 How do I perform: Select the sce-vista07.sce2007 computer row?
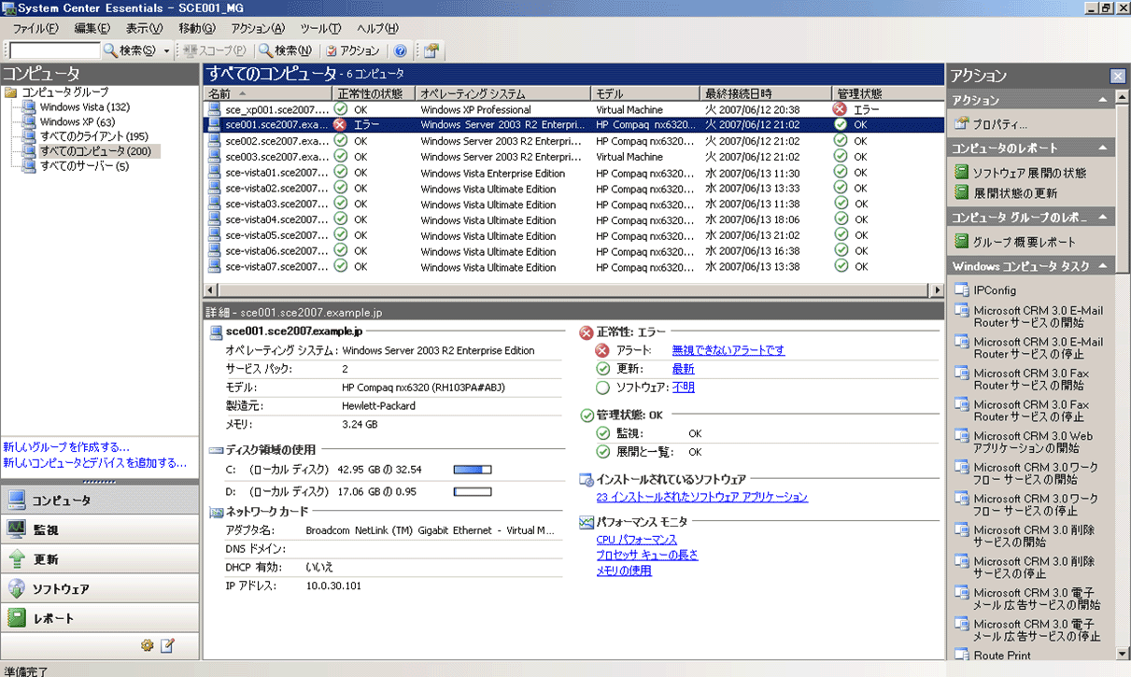coord(573,267)
